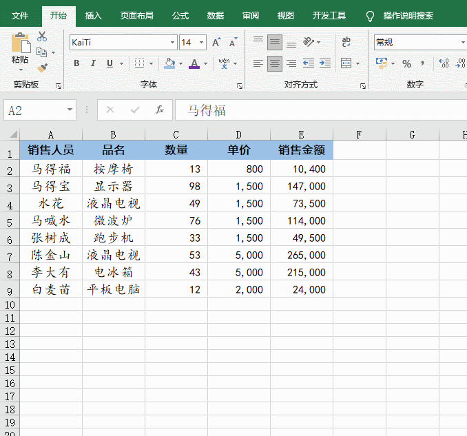Select the cell containing 265,000
The image size is (467, 436).
click(x=302, y=255)
